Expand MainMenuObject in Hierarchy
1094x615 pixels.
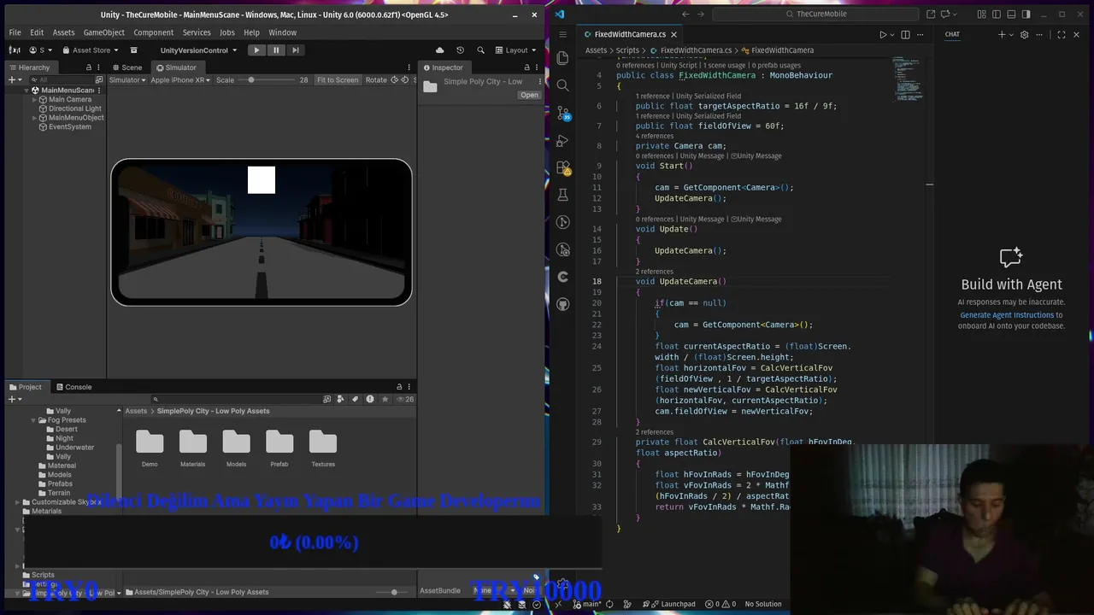(34, 117)
